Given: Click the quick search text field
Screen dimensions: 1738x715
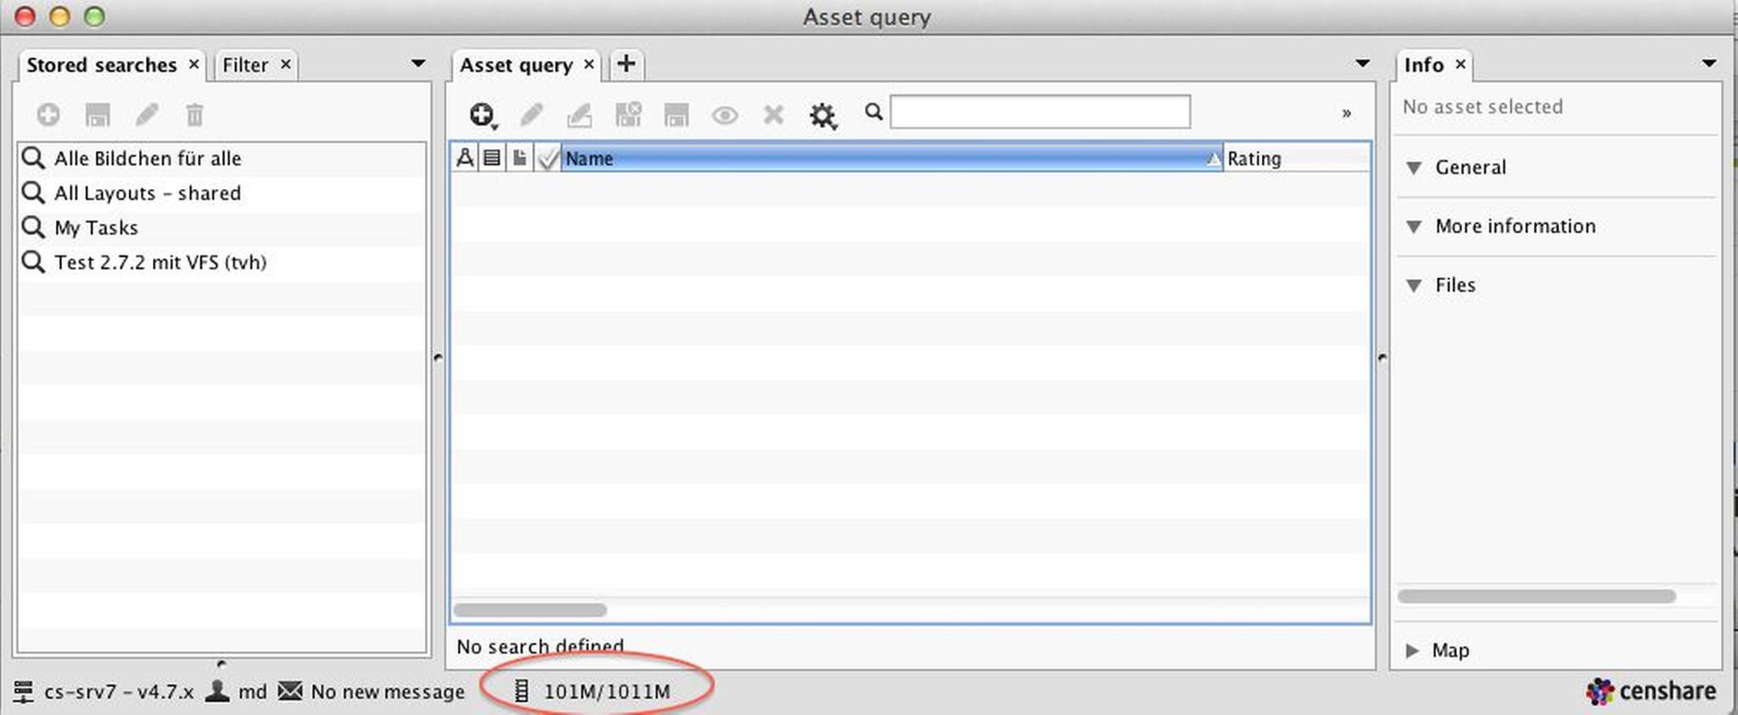Looking at the screenshot, I should pos(1040,112).
